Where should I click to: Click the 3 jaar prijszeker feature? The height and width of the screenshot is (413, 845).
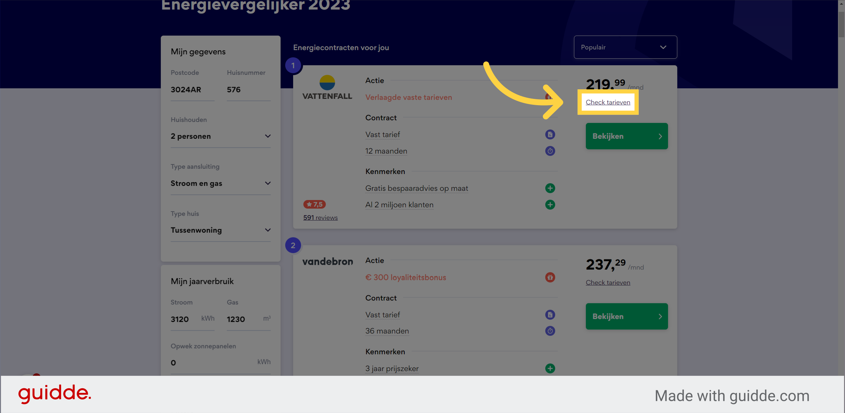[392, 368]
